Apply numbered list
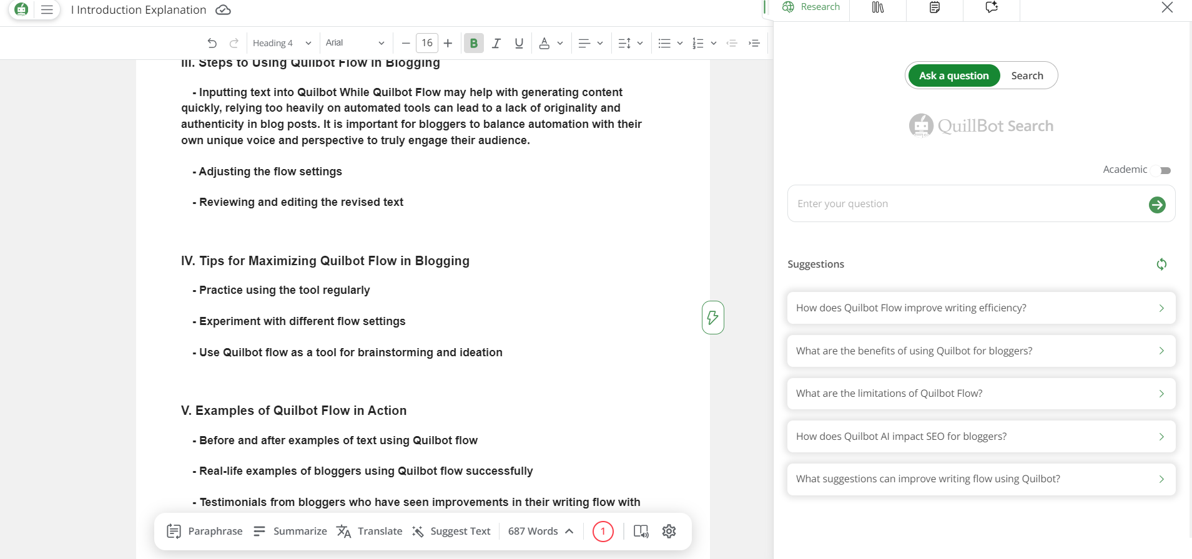The image size is (1192, 559). [x=698, y=43]
